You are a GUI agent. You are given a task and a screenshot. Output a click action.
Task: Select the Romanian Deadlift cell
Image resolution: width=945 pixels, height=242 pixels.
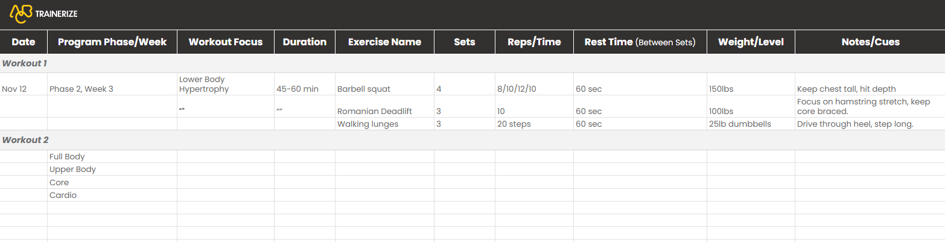pyautogui.click(x=384, y=106)
